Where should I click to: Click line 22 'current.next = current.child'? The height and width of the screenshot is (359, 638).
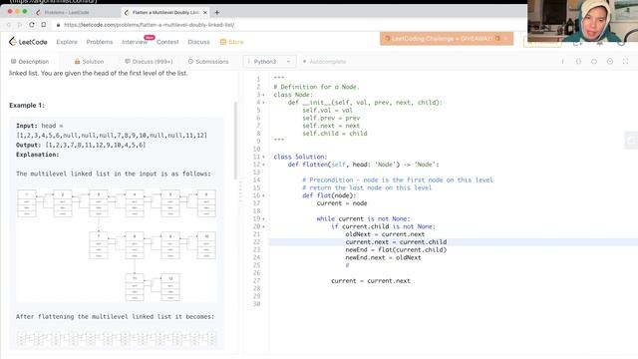pos(396,242)
